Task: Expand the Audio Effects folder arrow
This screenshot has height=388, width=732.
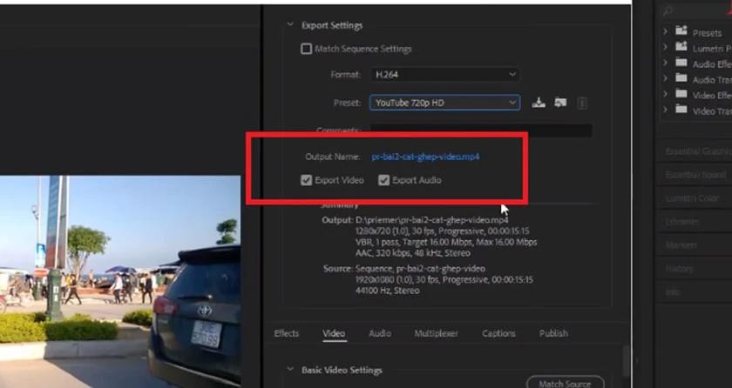Action: (665, 63)
